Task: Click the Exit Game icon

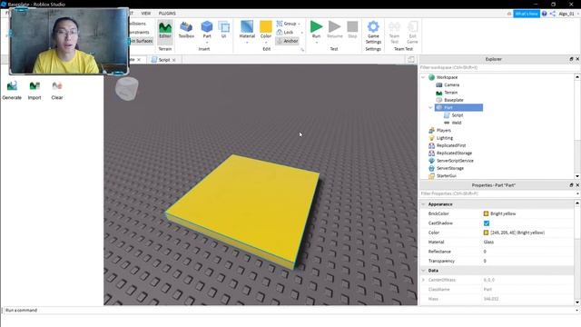Action: click(412, 26)
